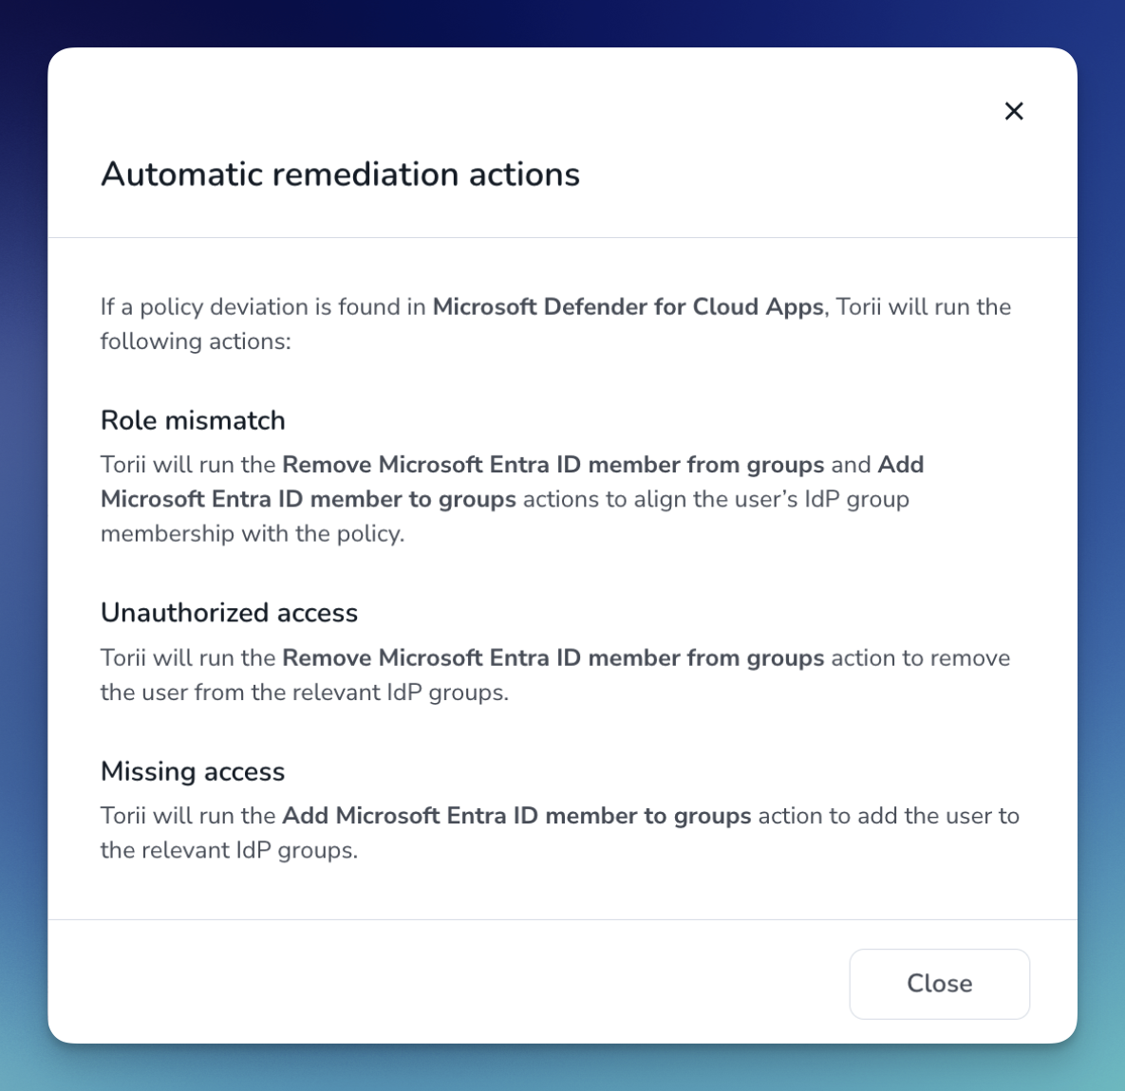The height and width of the screenshot is (1091, 1125).
Task: Click the bold 'Microsoft Defender for Cloud Apps' text
Action: pos(628,306)
